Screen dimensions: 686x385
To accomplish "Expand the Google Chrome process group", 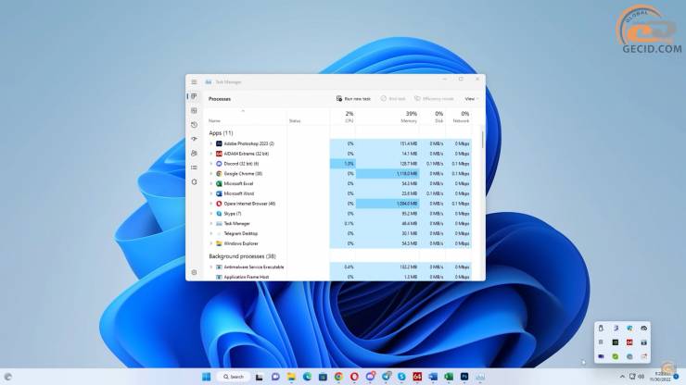I will pyautogui.click(x=210, y=173).
